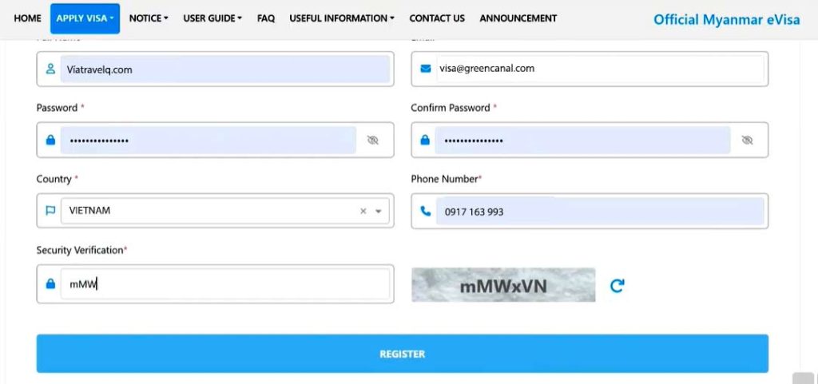The height and width of the screenshot is (384, 818).
Task: Expand the APPLY VISA menu
Action: [x=85, y=18]
